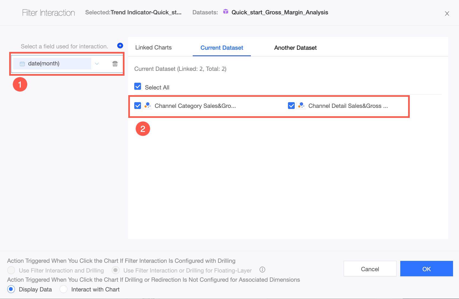Image resolution: width=459 pixels, height=299 pixels.
Task: Select the Current Dataset tab
Action: coord(222,48)
